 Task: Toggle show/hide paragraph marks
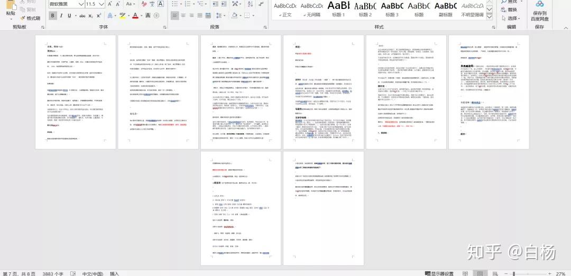click(x=261, y=4)
